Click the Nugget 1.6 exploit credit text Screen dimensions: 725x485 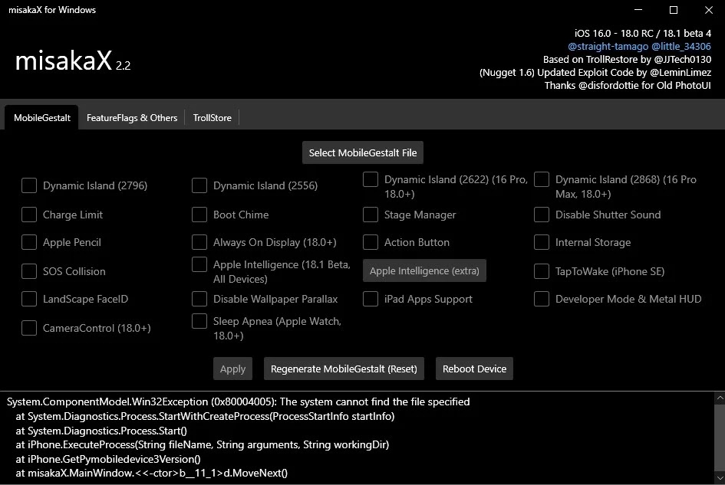tap(595, 72)
